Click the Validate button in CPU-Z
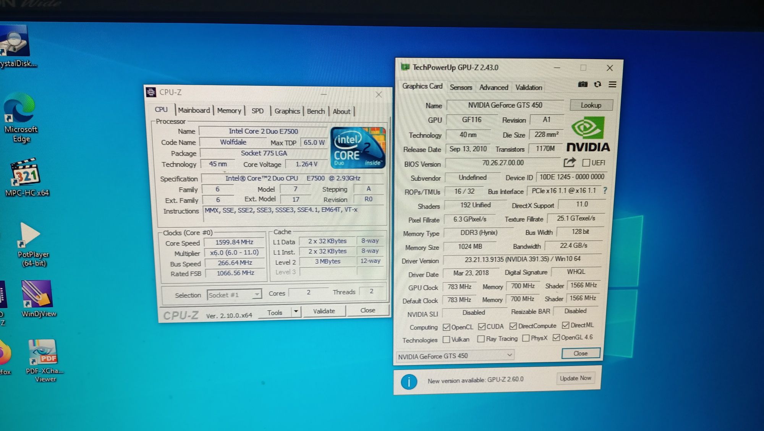This screenshot has width=764, height=431. click(324, 311)
